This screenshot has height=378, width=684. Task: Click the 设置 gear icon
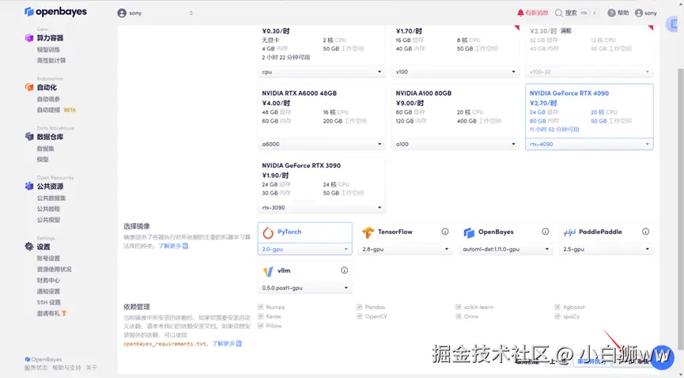coord(29,247)
